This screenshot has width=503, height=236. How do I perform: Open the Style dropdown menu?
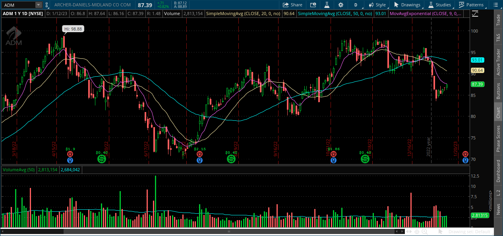[377, 5]
